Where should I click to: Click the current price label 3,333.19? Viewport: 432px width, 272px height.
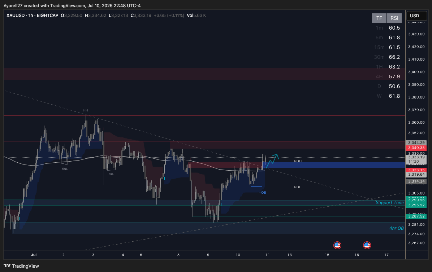(x=416, y=157)
